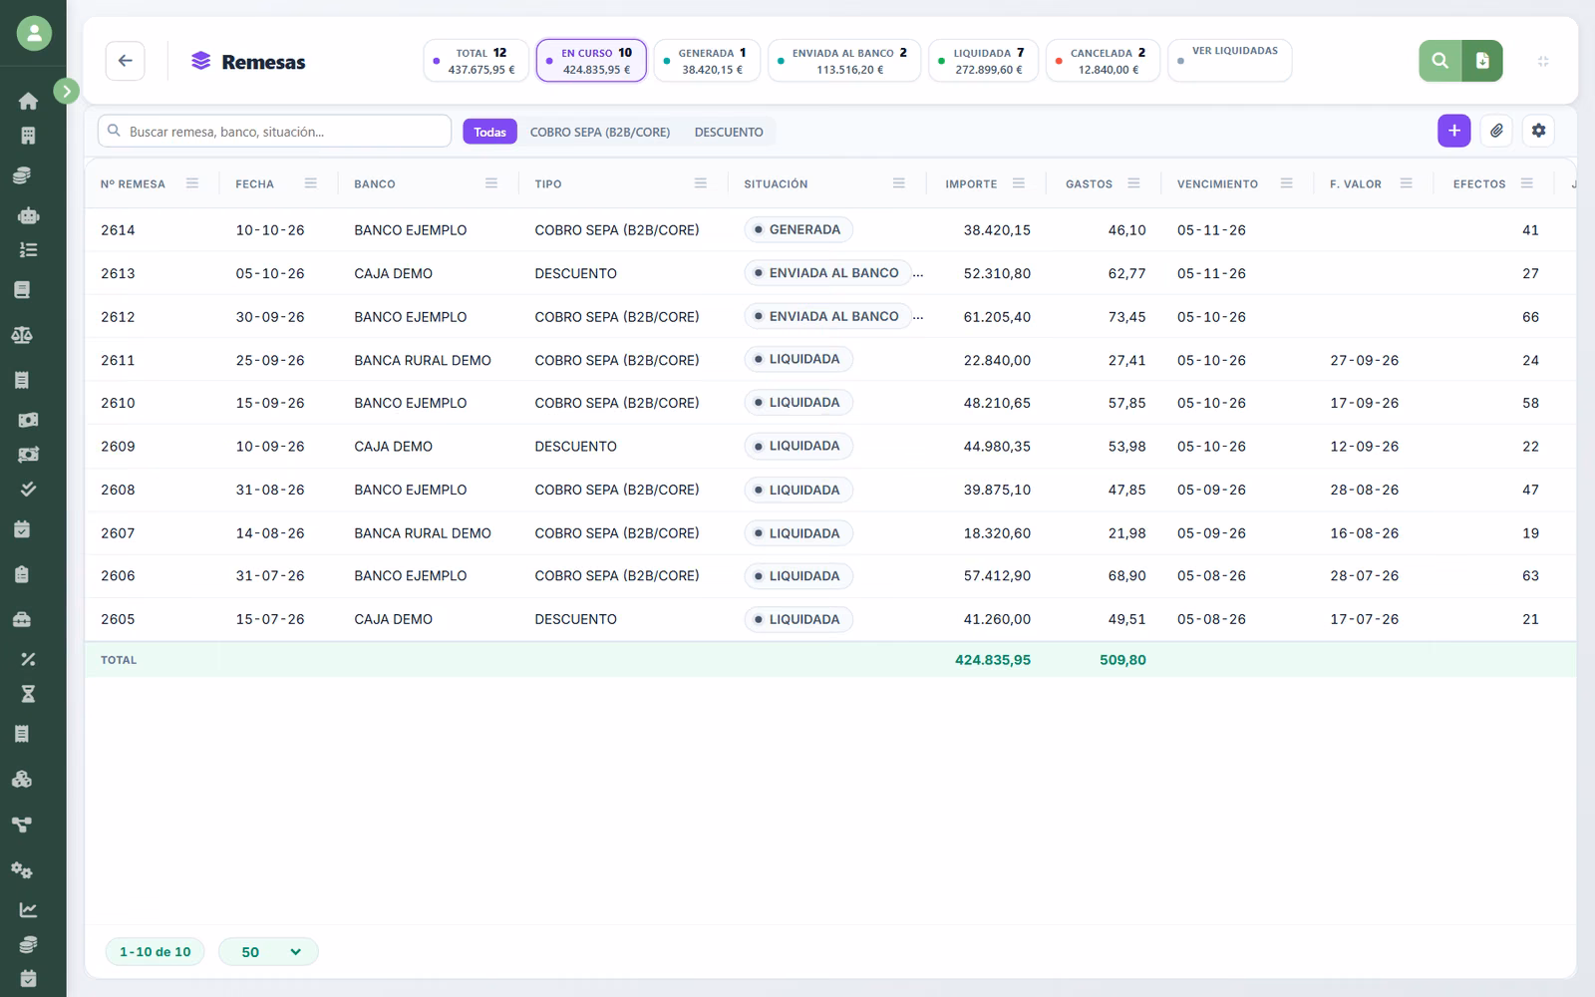
Task: Click Generada situation badge of remesa 2614
Action: click(797, 229)
